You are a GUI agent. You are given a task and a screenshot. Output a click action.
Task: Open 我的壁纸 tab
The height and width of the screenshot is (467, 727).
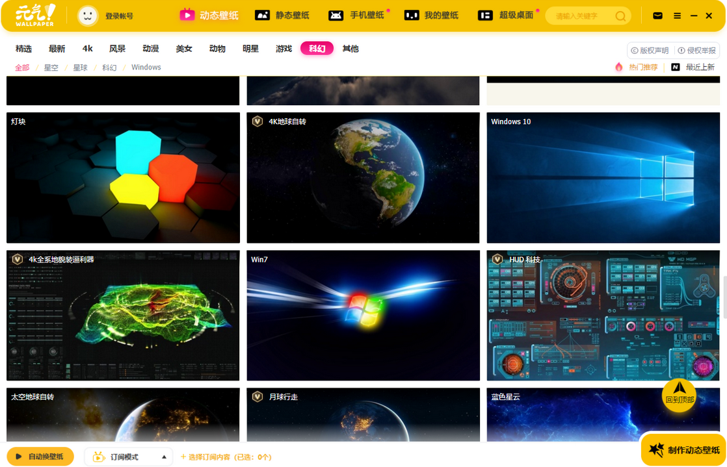click(x=432, y=16)
